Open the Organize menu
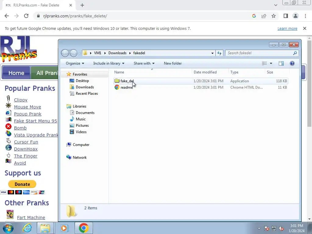Viewport: 312px width, 234px height. [x=75, y=63]
